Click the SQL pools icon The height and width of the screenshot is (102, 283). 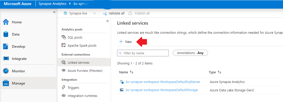pyautogui.click(x=64, y=37)
